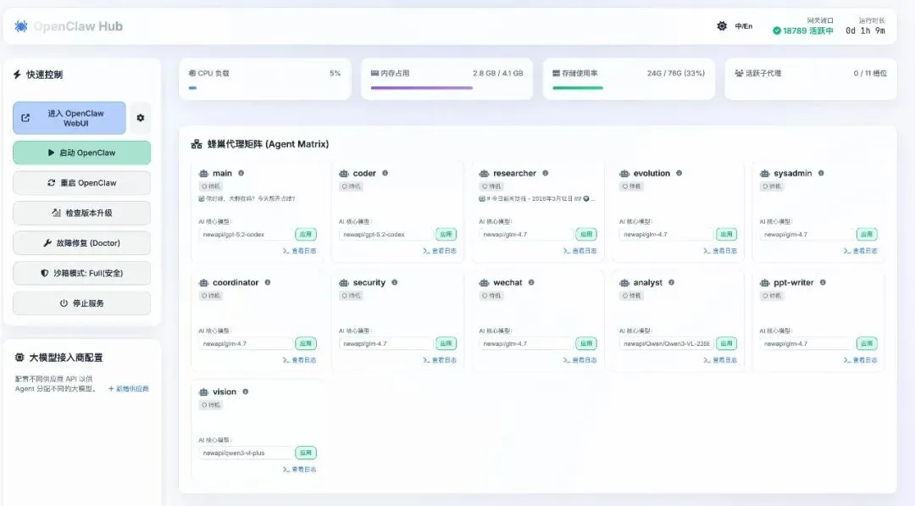Click the 18789 active gateway port status
The image size is (915, 506).
[803, 31]
